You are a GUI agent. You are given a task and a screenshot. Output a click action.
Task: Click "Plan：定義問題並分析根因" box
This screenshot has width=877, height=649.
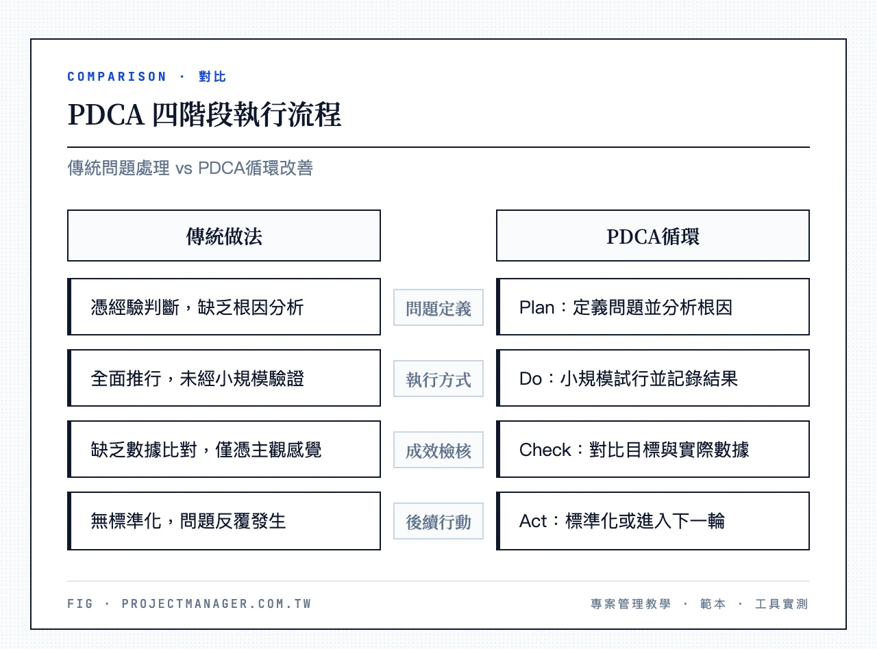(653, 307)
